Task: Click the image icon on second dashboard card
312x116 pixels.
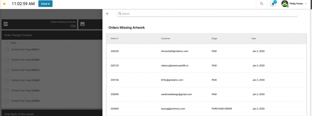Action: click(x=82, y=24)
